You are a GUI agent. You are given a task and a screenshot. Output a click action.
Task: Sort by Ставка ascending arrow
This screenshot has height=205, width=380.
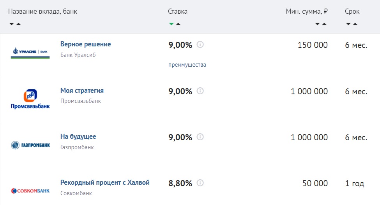178,24
